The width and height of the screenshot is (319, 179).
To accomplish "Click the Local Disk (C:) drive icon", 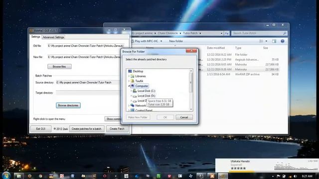I will tap(135, 90).
